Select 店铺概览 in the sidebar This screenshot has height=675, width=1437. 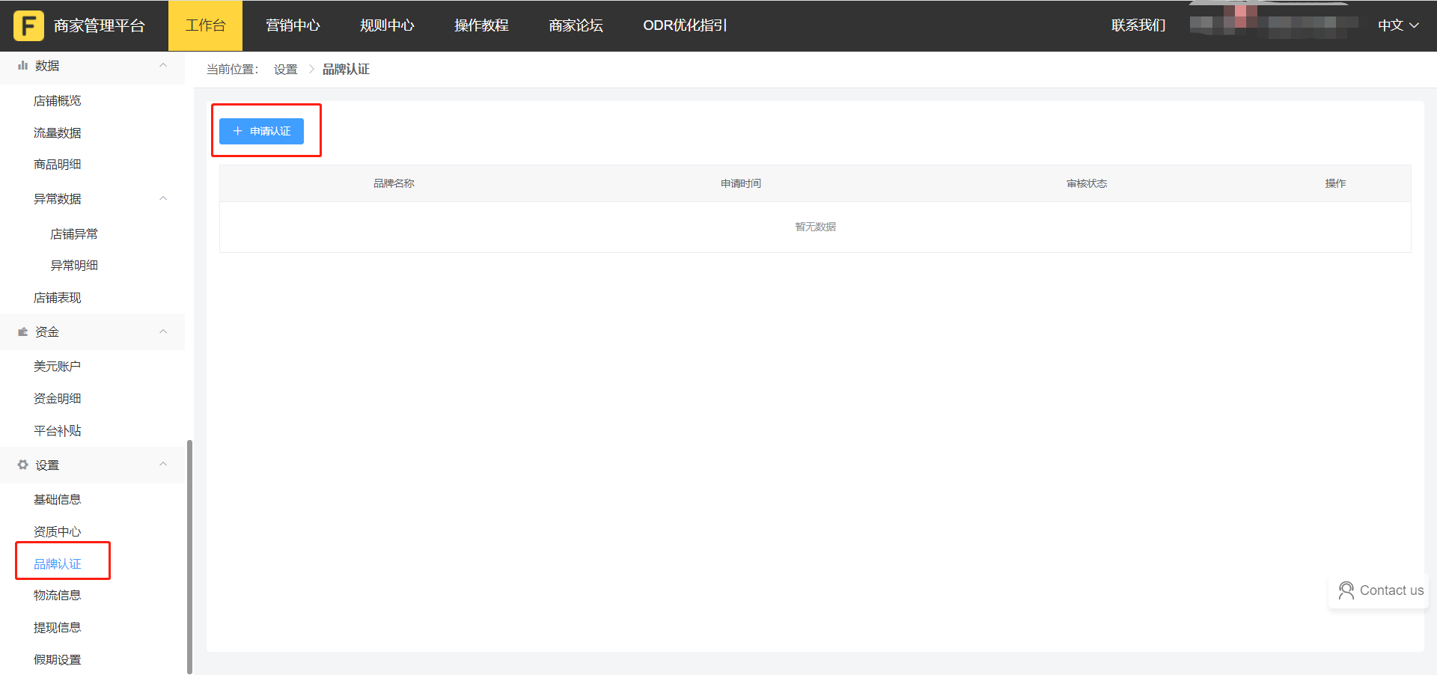pyautogui.click(x=58, y=101)
